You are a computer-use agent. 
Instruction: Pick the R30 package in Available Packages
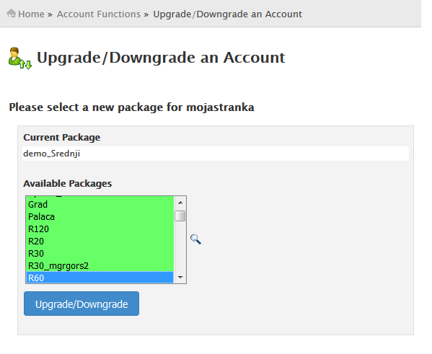click(x=100, y=254)
